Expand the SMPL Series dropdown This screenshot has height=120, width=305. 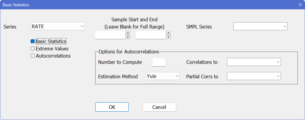click(260, 26)
